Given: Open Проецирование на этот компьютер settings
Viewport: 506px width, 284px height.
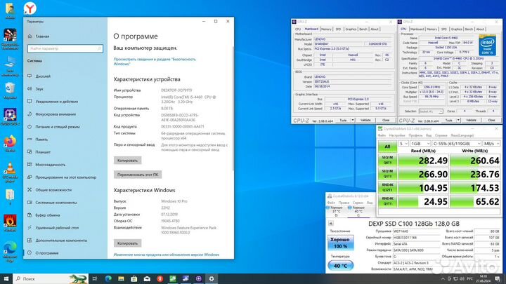Looking at the screenshot, I should point(65,177).
